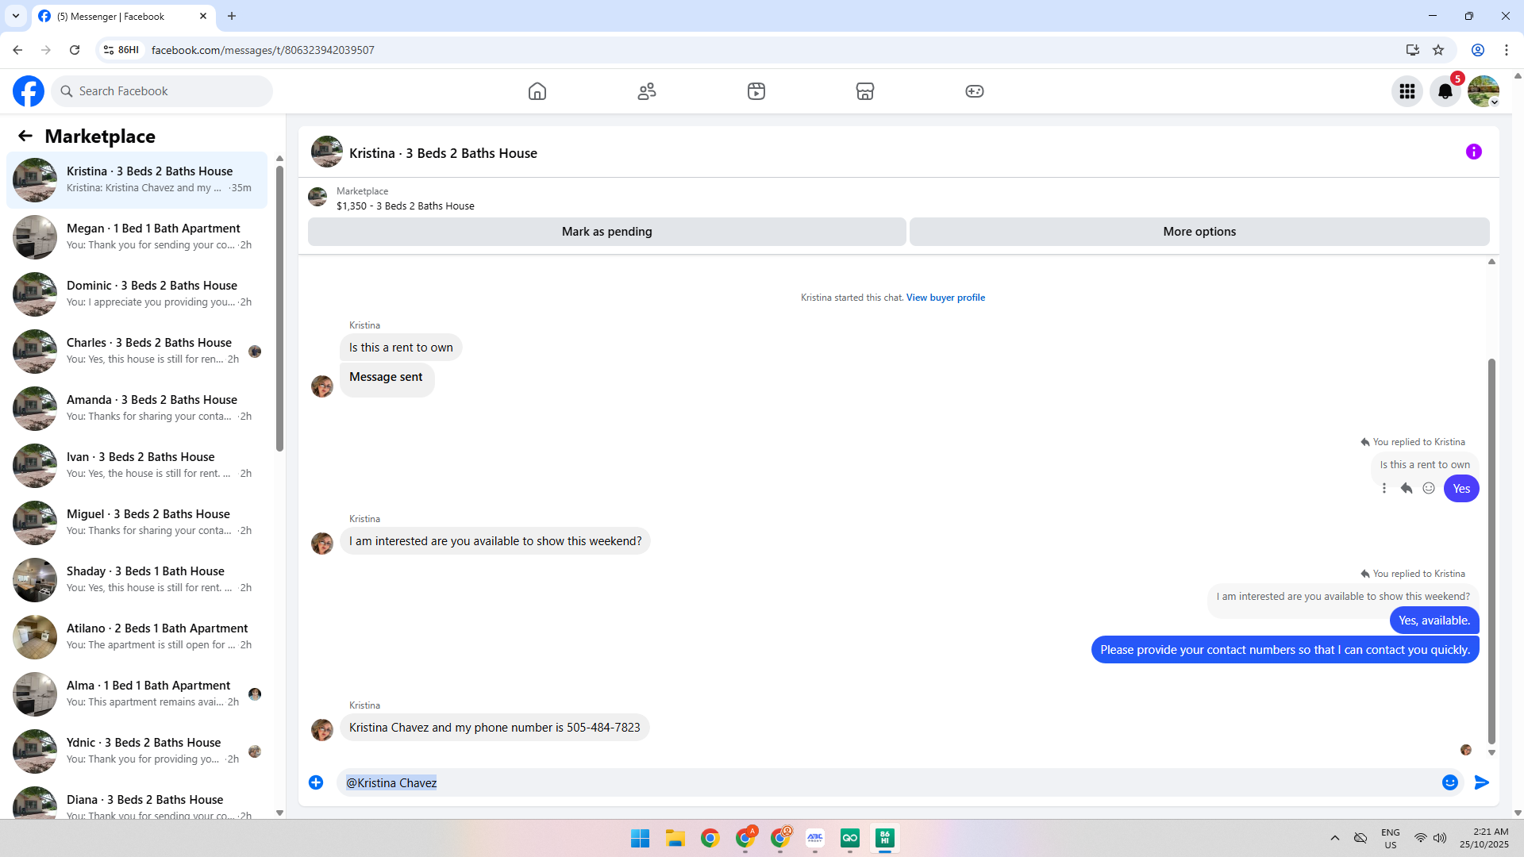Open Chrome's three-dot menu
This screenshot has height=857, width=1524.
(1507, 50)
